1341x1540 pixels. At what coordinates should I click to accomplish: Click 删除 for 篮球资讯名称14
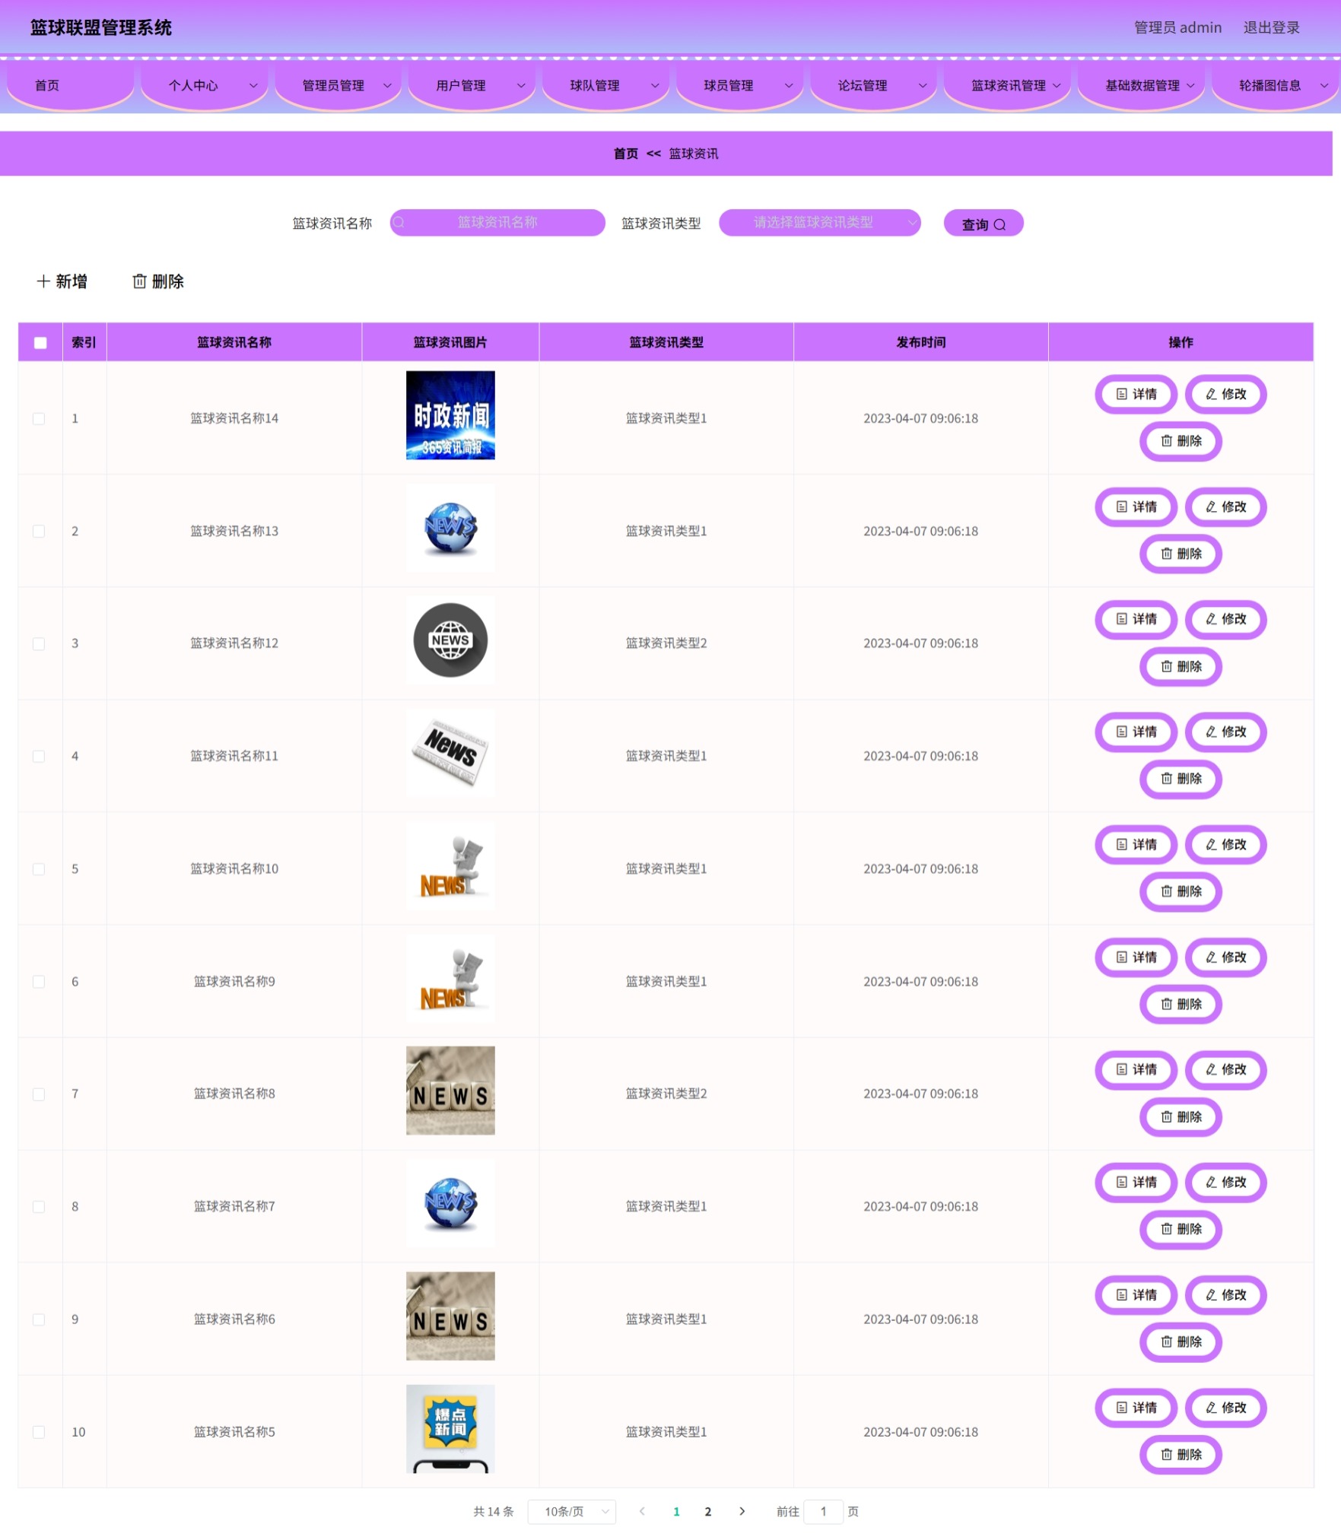click(1181, 441)
